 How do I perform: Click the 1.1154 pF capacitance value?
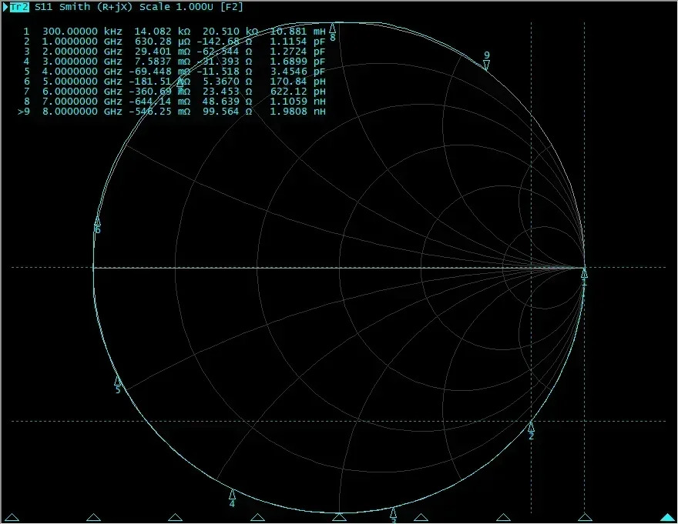297,41
